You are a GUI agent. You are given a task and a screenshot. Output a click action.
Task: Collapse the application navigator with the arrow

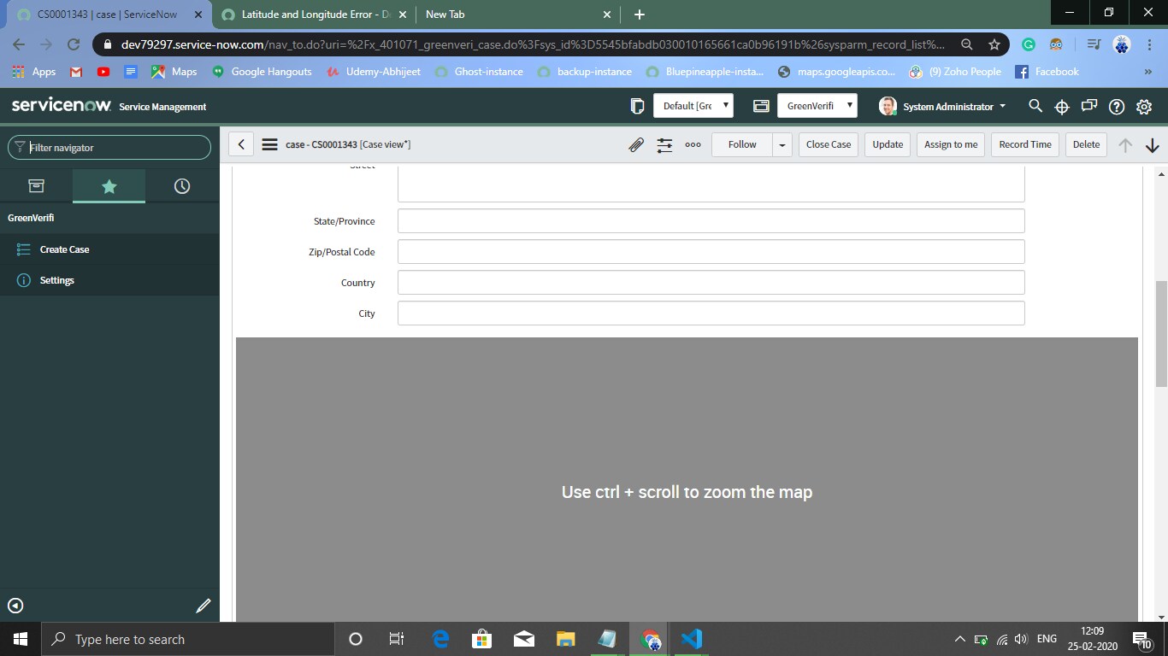coord(15,605)
